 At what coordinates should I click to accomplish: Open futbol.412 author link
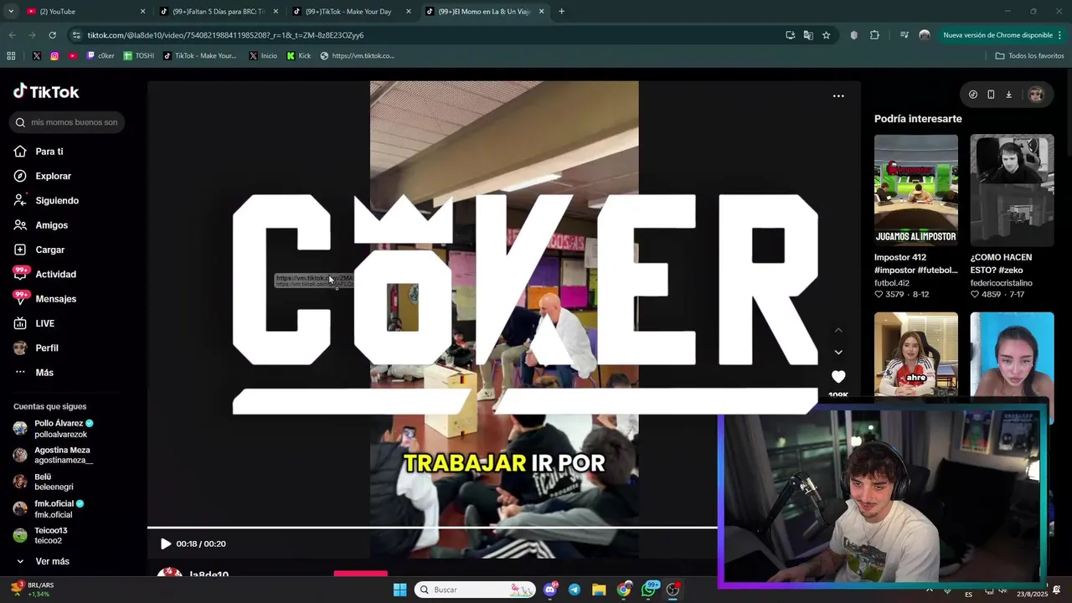[x=892, y=283]
